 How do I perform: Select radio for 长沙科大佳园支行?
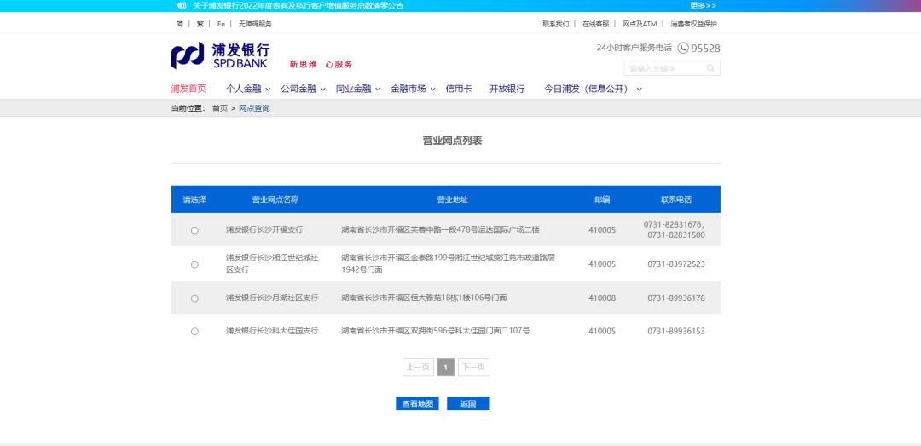click(194, 332)
